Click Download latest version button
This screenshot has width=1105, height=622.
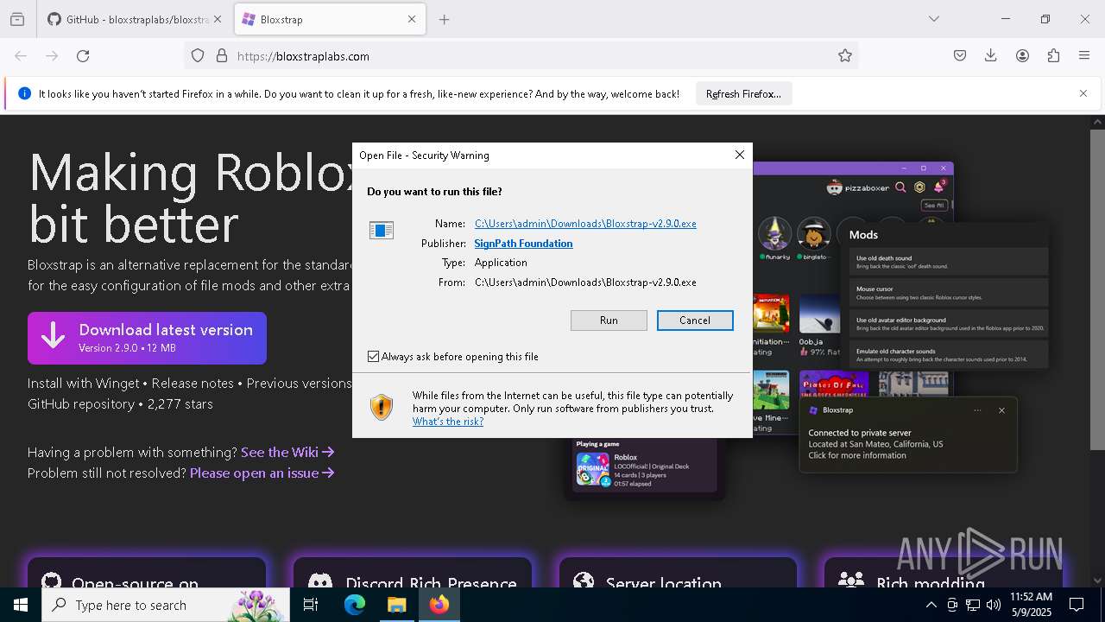pos(147,338)
